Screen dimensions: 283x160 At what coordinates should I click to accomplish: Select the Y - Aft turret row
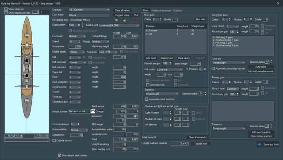tap(176, 34)
